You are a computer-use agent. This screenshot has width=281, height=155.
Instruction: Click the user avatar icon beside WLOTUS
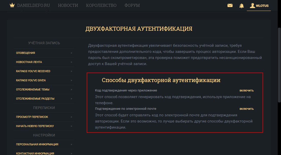click(252, 6)
